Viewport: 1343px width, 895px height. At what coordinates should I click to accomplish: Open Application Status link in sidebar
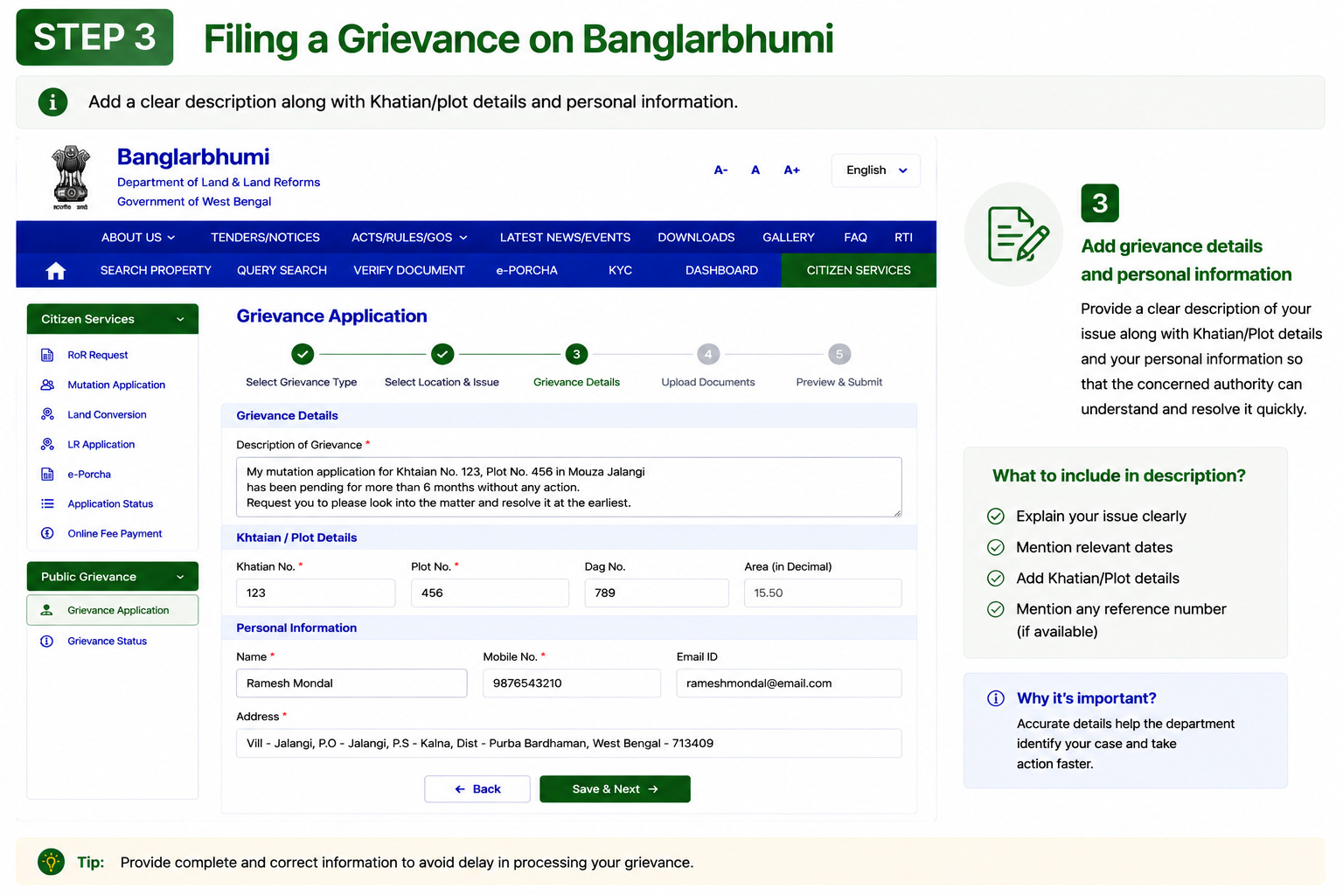[110, 503]
